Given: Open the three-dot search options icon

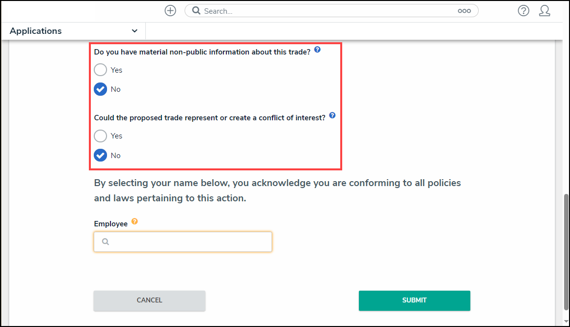Looking at the screenshot, I should click(x=464, y=11).
